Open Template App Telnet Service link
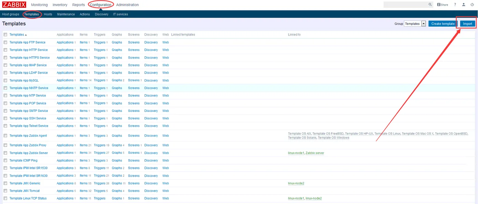This screenshot has height=204, width=478. coord(29,126)
